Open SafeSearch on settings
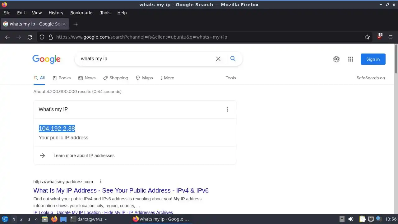Screen dimensions: 398x224 point(371,78)
